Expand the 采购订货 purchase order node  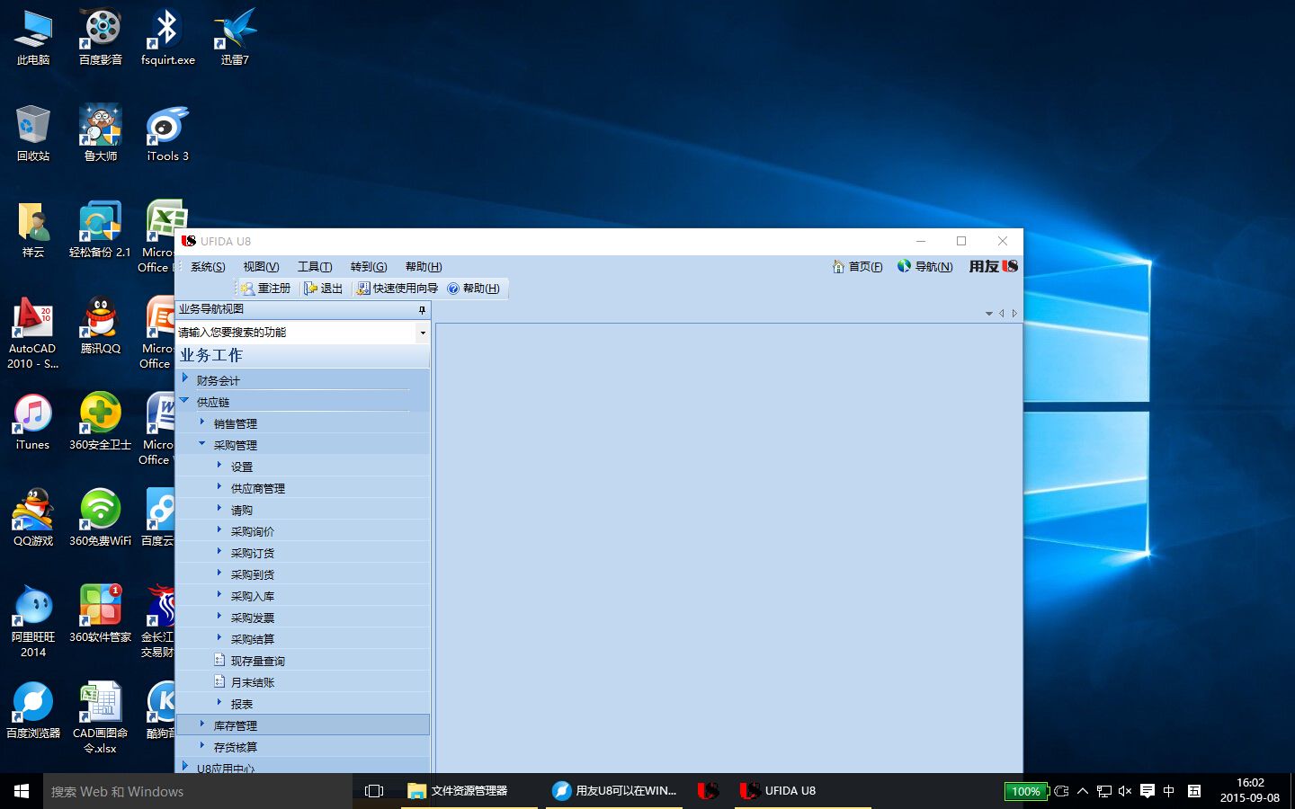pos(219,552)
